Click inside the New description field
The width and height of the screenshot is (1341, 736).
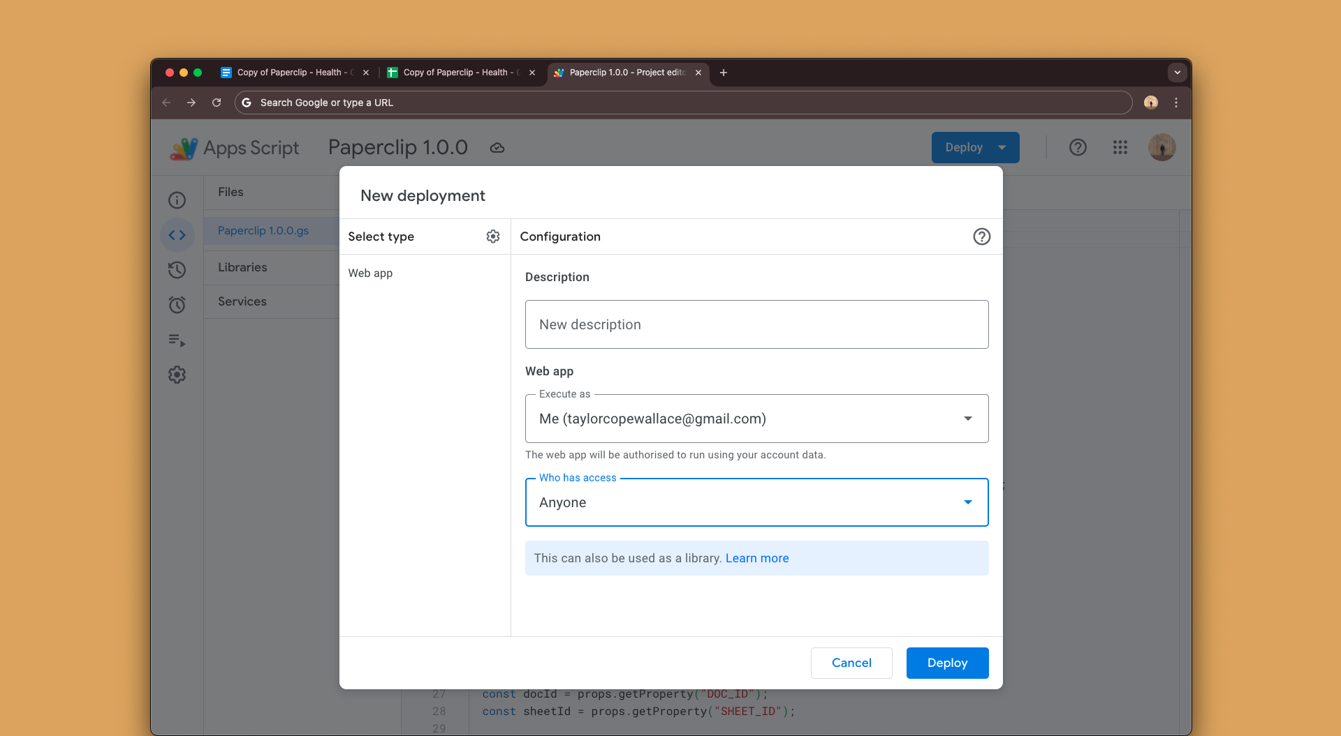[x=756, y=324]
